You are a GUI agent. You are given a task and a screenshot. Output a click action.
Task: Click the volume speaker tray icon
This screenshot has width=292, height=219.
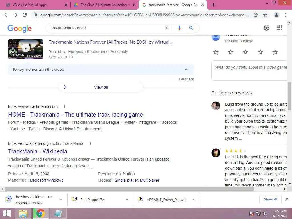pyautogui.click(x=265, y=214)
